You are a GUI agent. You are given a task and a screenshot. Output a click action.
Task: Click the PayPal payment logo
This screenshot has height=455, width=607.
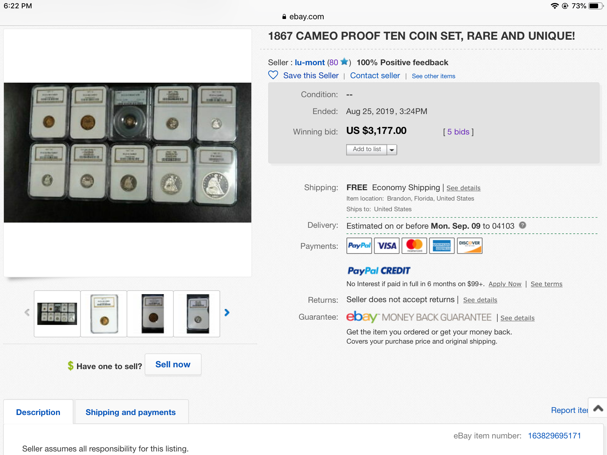pyautogui.click(x=359, y=246)
